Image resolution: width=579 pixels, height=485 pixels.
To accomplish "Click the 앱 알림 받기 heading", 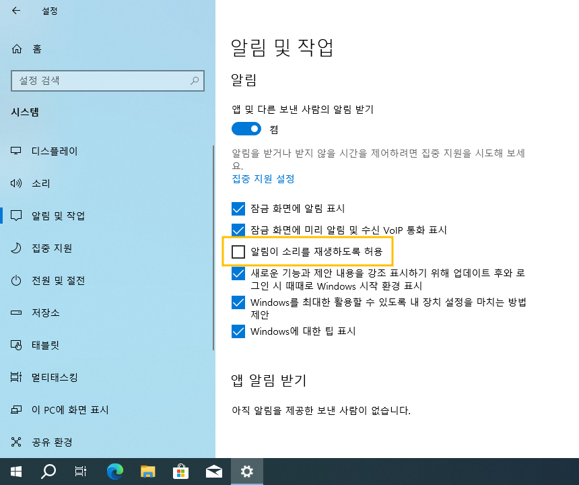I will coord(269,380).
